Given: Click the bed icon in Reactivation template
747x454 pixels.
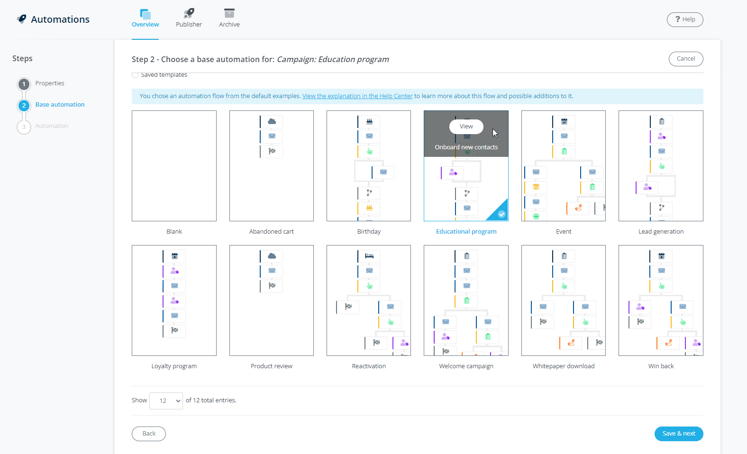Looking at the screenshot, I should coord(369,256).
